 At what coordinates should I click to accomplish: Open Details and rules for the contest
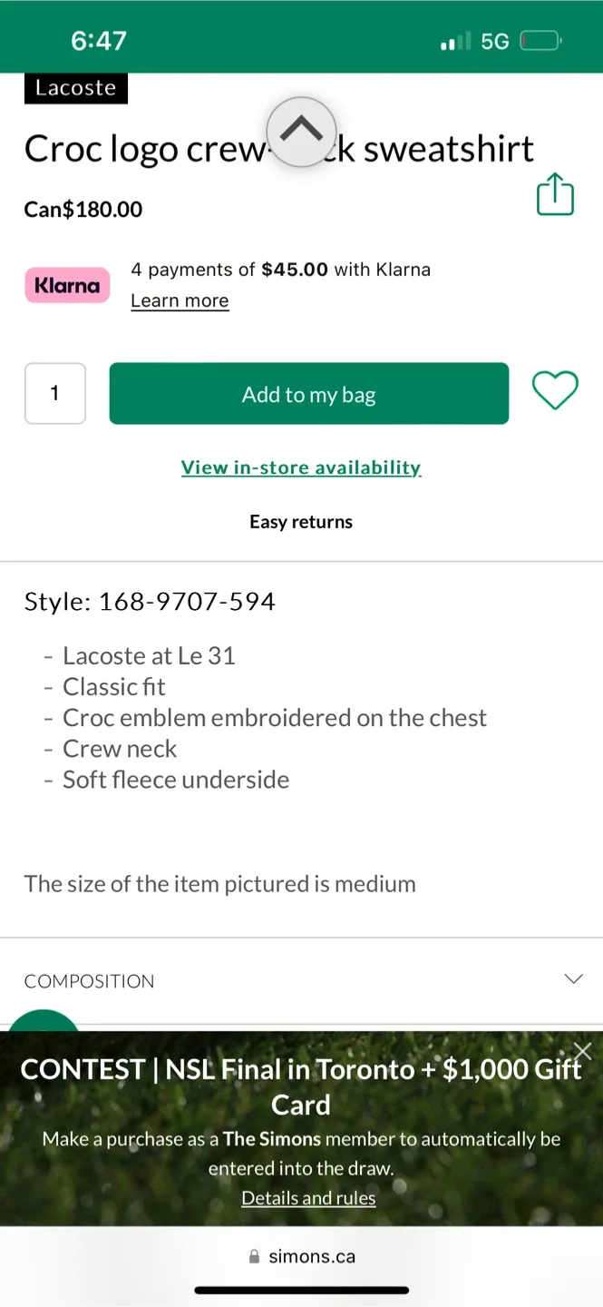[x=308, y=1197]
